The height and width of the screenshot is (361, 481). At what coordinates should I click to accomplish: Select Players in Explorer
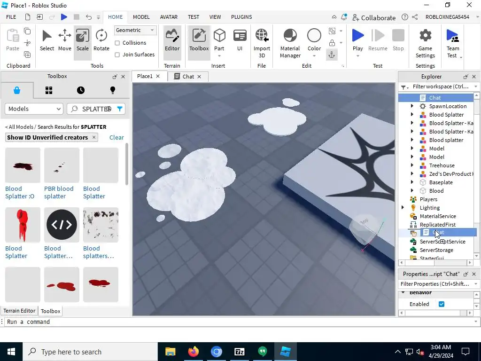428,199
